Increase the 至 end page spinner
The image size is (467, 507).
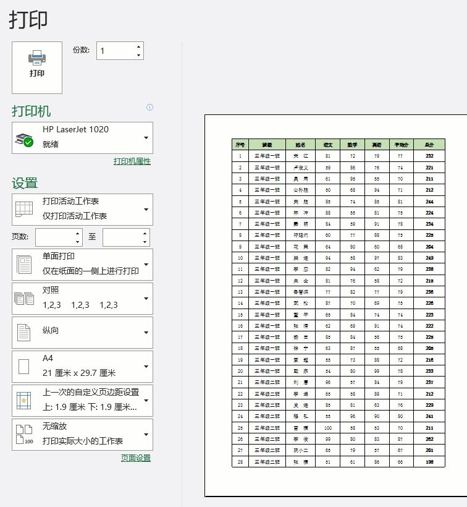pyautogui.click(x=145, y=234)
